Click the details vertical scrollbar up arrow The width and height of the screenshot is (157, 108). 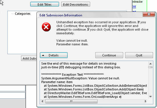coord(150,64)
